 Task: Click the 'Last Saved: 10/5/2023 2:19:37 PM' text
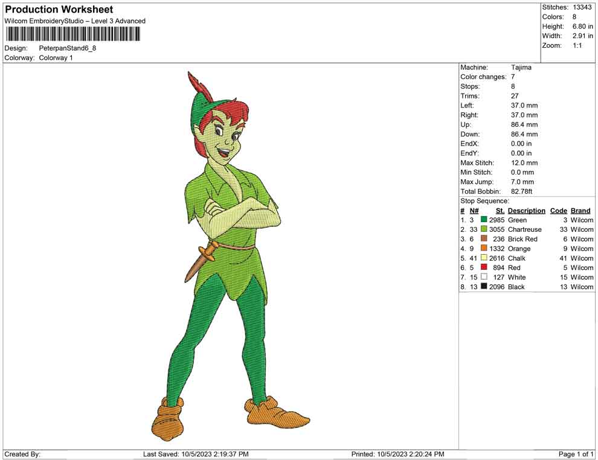coord(196,454)
